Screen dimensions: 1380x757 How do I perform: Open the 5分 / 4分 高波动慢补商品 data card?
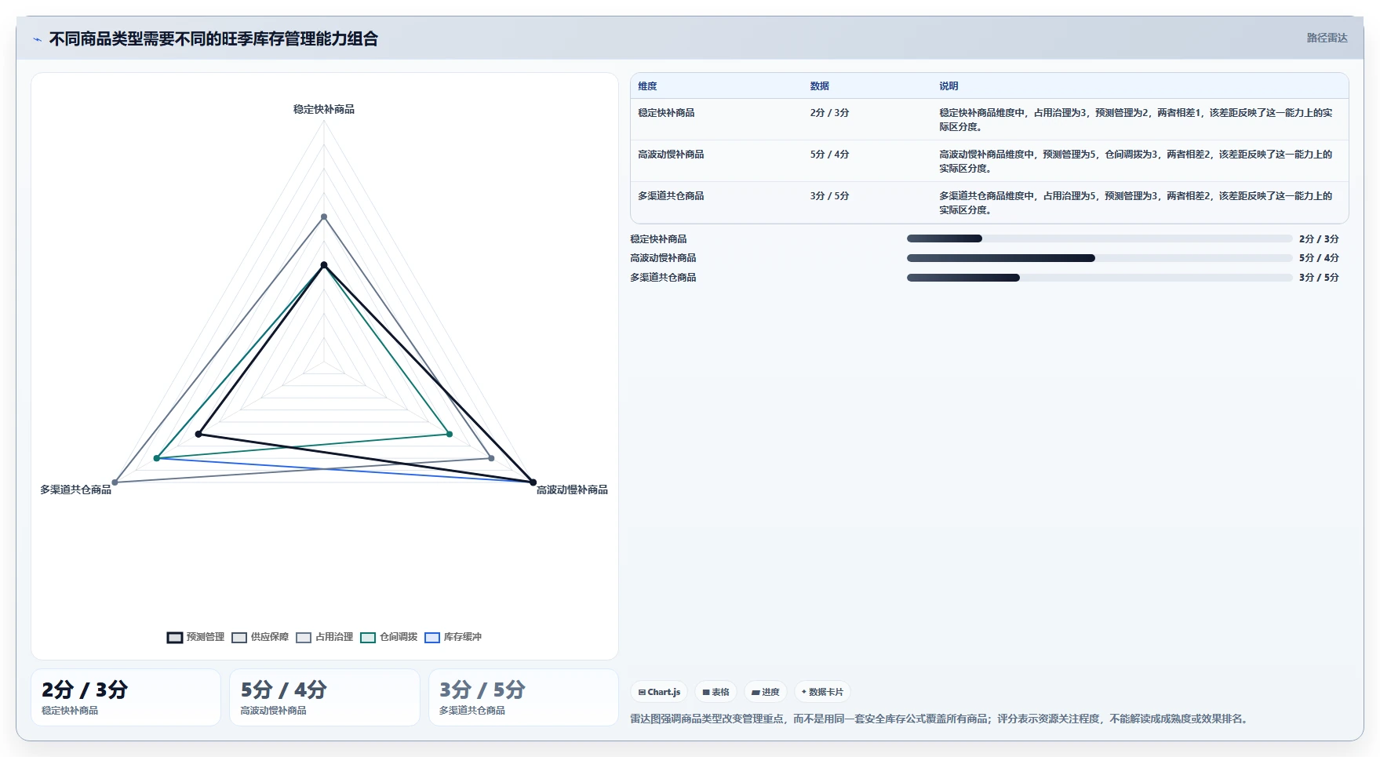[x=325, y=697]
